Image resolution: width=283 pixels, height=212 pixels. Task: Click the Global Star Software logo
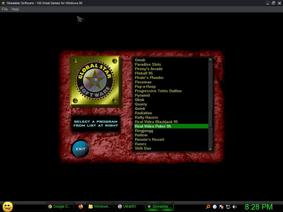coord(95,81)
